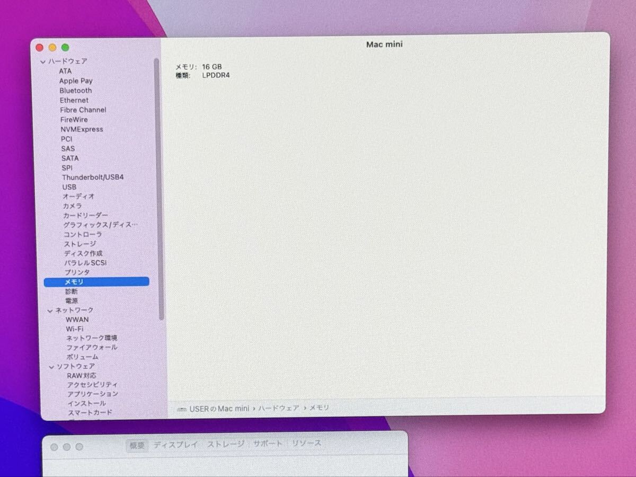Select ストレージ in the hardware sidebar
The width and height of the screenshot is (636, 477).
coord(81,244)
